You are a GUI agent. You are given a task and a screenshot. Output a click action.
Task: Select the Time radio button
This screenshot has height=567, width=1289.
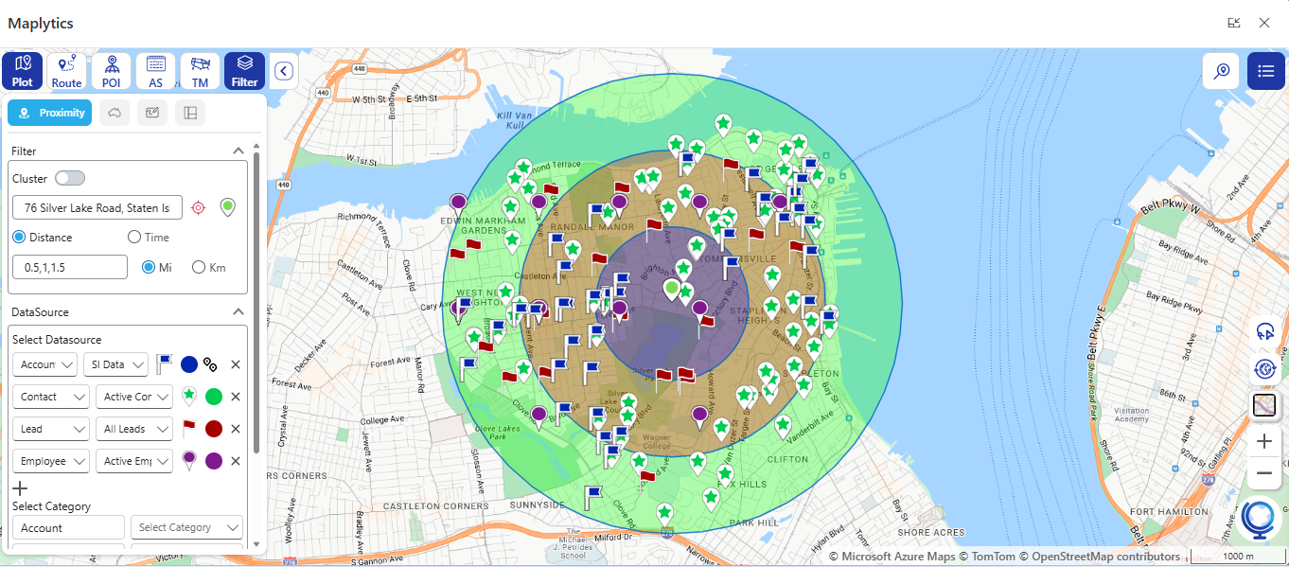[134, 238]
